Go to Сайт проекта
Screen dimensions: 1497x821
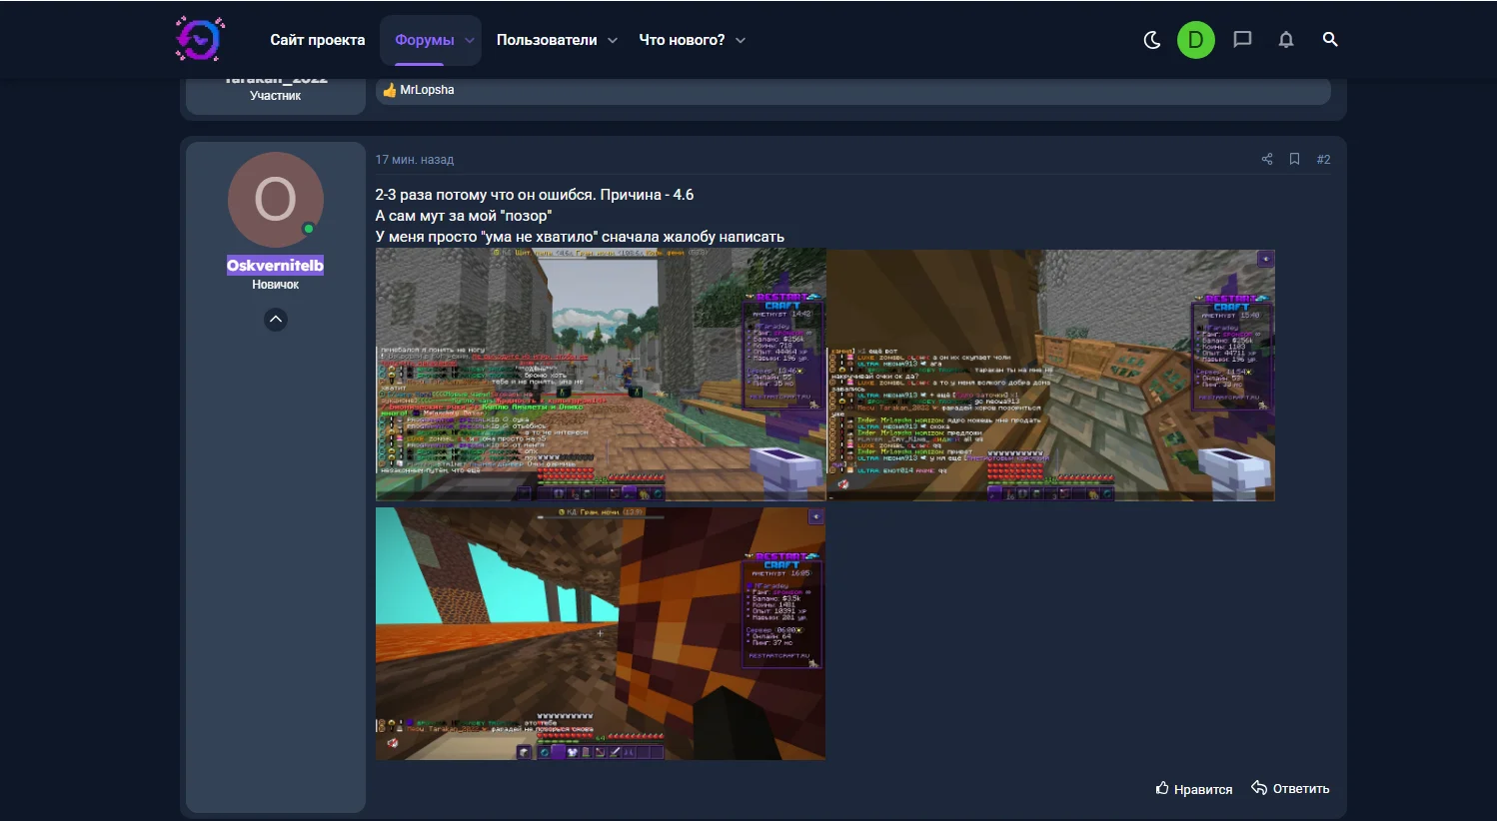(318, 40)
